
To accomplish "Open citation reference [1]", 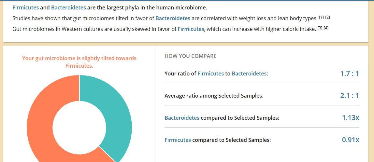I will pyautogui.click(x=321, y=17).
